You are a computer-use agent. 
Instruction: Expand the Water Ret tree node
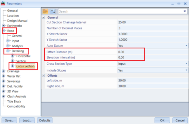coord(3,76)
